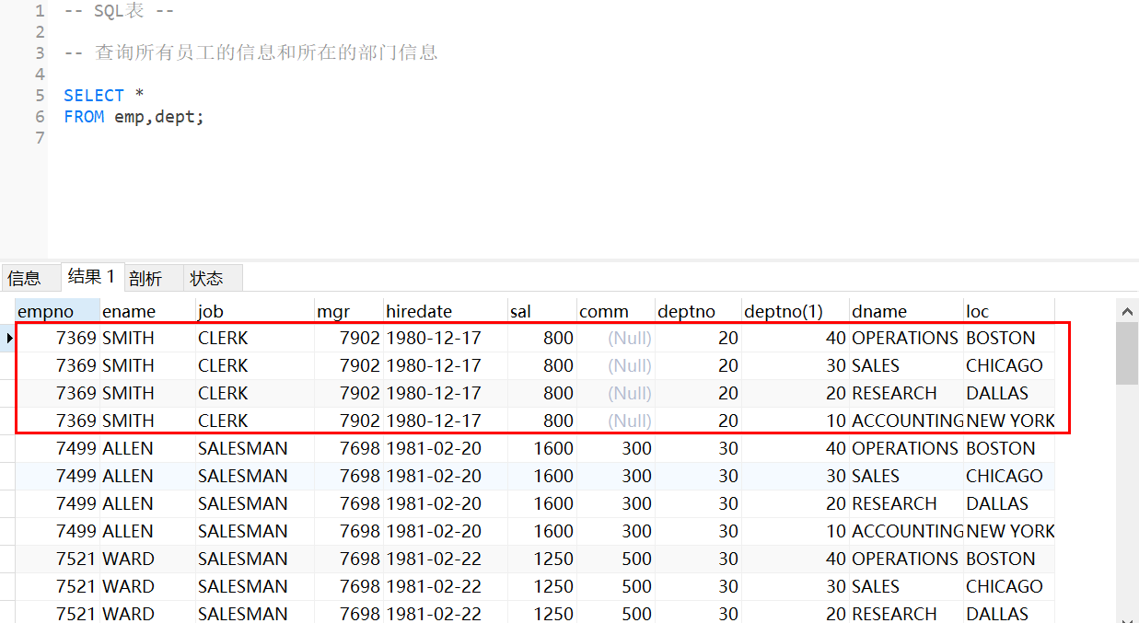Select the DALLAS cell in SMITH's row
1139x623 pixels.
(x=997, y=394)
